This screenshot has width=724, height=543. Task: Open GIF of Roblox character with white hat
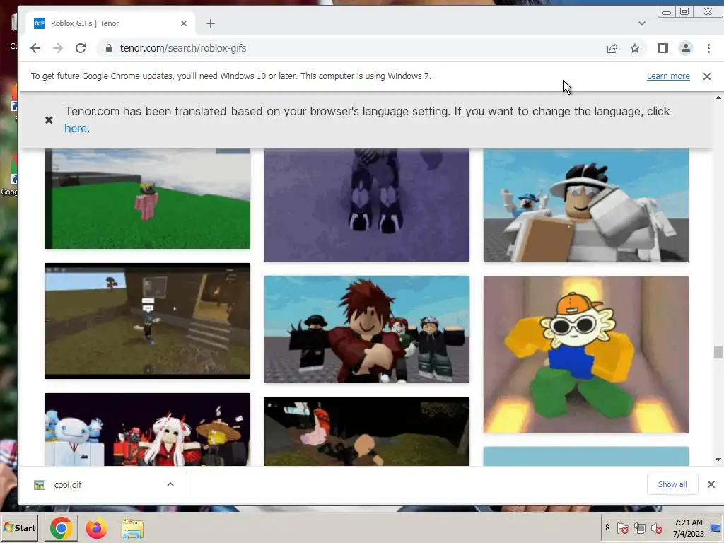pyautogui.click(x=586, y=205)
